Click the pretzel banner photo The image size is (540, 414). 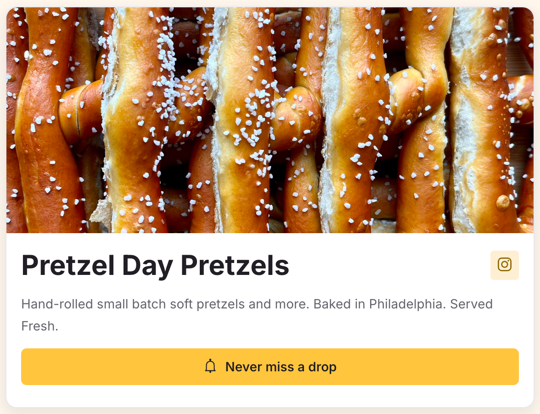(x=270, y=120)
